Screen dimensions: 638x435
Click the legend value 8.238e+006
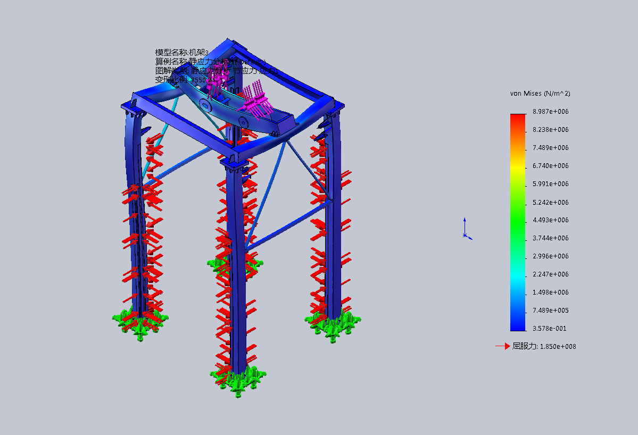click(551, 130)
